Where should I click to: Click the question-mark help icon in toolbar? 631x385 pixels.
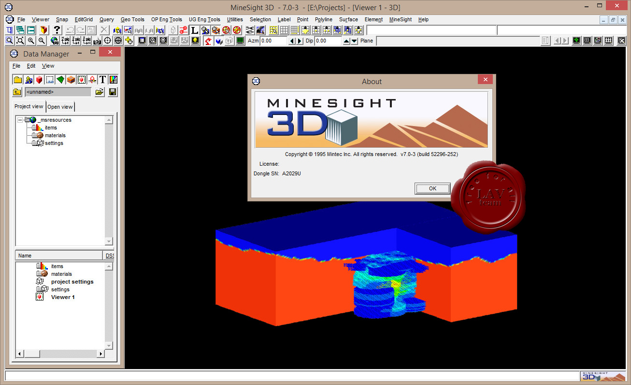click(57, 30)
